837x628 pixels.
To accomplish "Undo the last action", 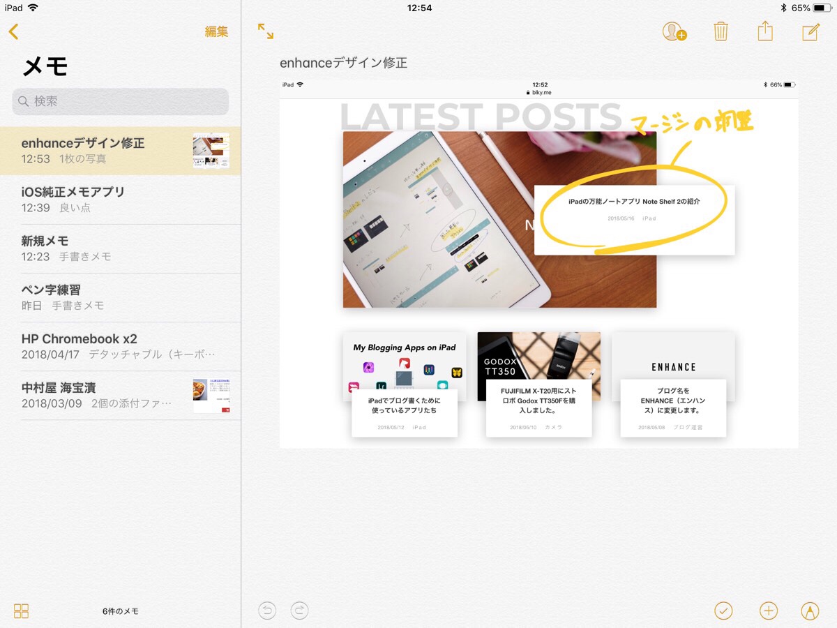I will coord(267,611).
